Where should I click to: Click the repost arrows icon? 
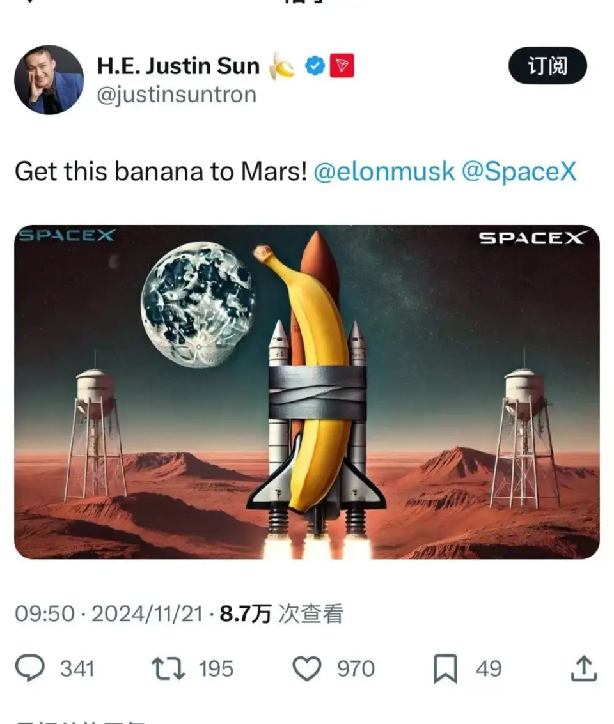pos(168,668)
